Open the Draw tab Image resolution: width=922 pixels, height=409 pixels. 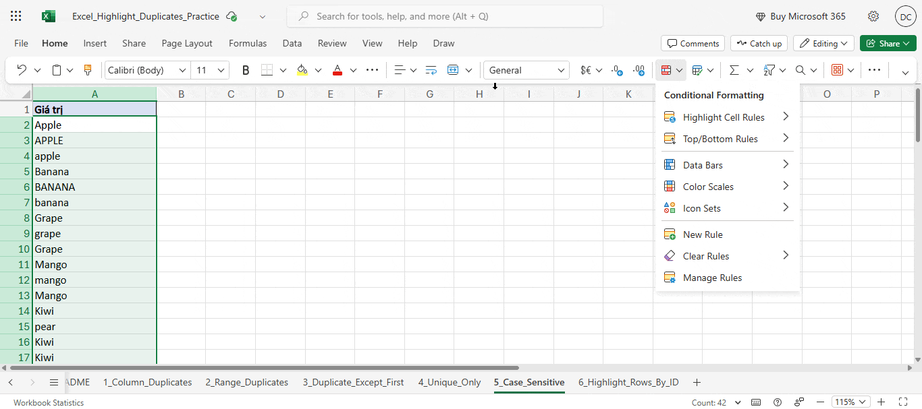pos(443,43)
